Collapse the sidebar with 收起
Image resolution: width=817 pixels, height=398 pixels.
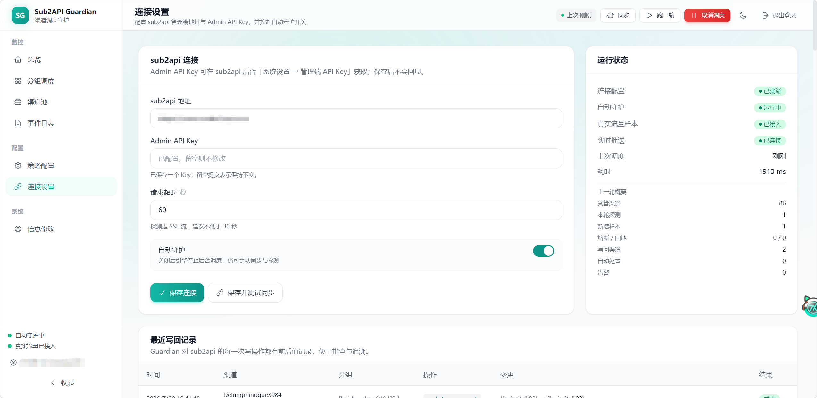(x=63, y=383)
